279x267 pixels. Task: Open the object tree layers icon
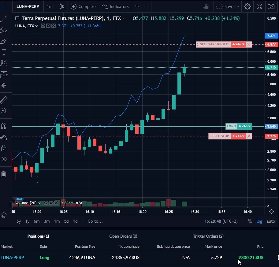(4, 215)
